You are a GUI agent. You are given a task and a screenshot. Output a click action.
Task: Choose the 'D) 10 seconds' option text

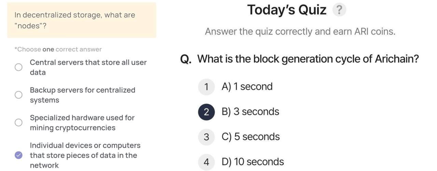coord(253,162)
